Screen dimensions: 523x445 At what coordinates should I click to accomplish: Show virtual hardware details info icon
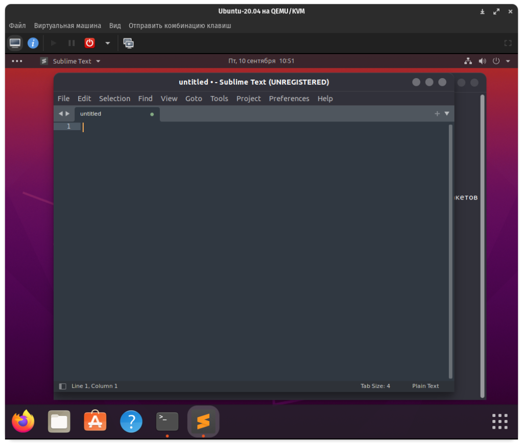coord(33,43)
